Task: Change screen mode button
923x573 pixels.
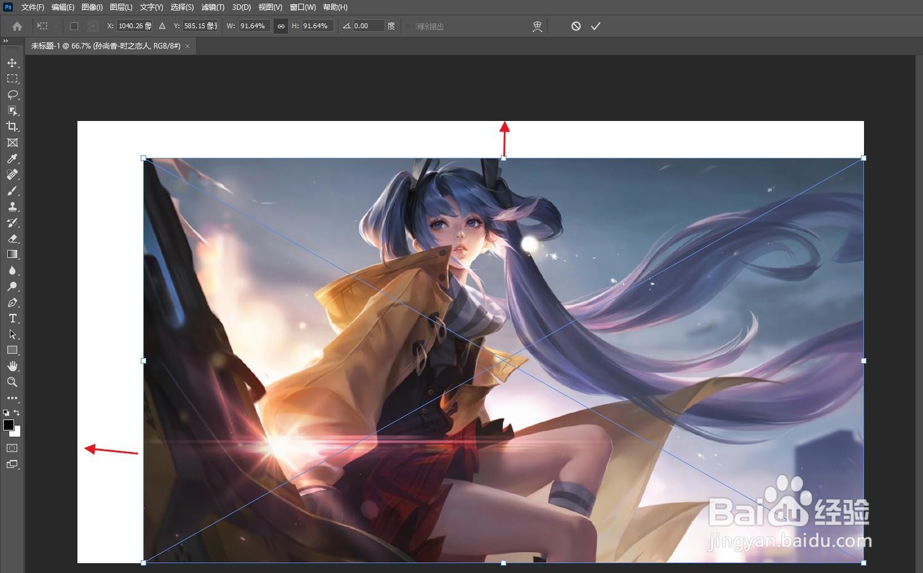Action: 12,464
